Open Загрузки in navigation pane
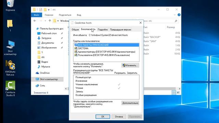Screen dimensions: 219x123 [44, 38]
